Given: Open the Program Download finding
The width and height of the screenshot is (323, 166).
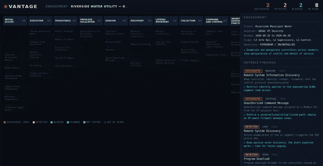Looking at the screenshot, I should (x=256, y=159).
